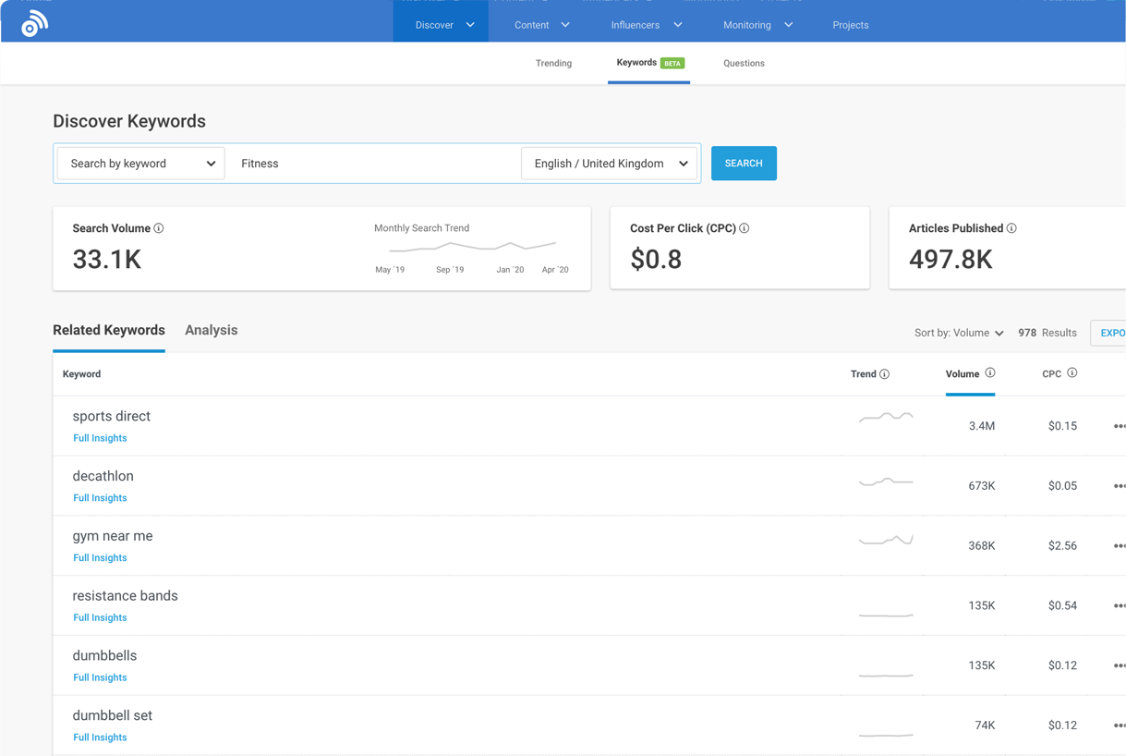Open Full Insights for gym near me
Image resolution: width=1126 pixels, height=756 pixels.
(100, 557)
